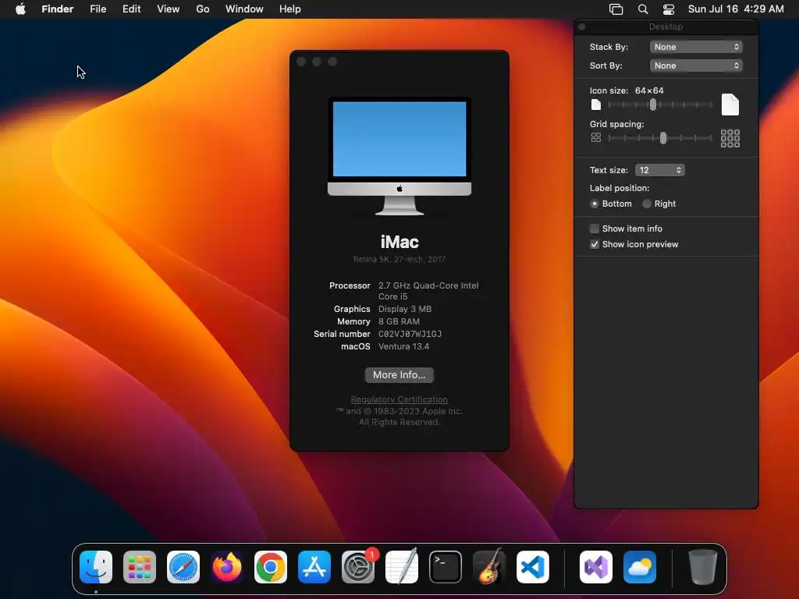799x599 pixels.
Task: Click the 2.7 GHz Quad-Core processor text
Action: pyautogui.click(x=428, y=291)
